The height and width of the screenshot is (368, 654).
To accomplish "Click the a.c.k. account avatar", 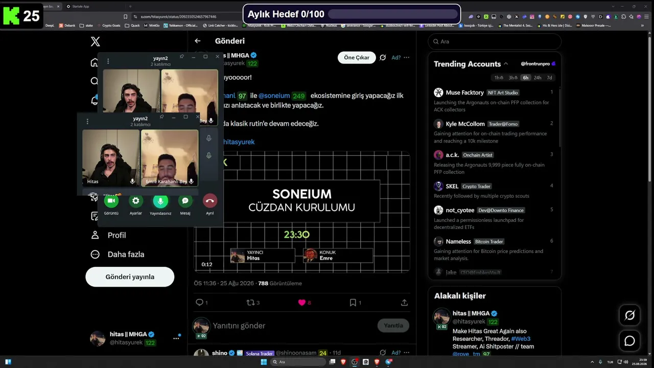I will [x=438, y=155].
